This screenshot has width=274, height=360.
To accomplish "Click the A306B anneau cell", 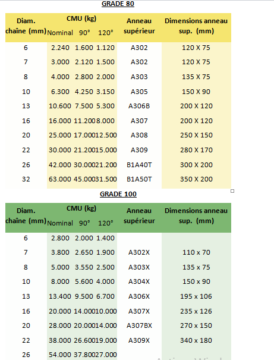I will [139, 106].
